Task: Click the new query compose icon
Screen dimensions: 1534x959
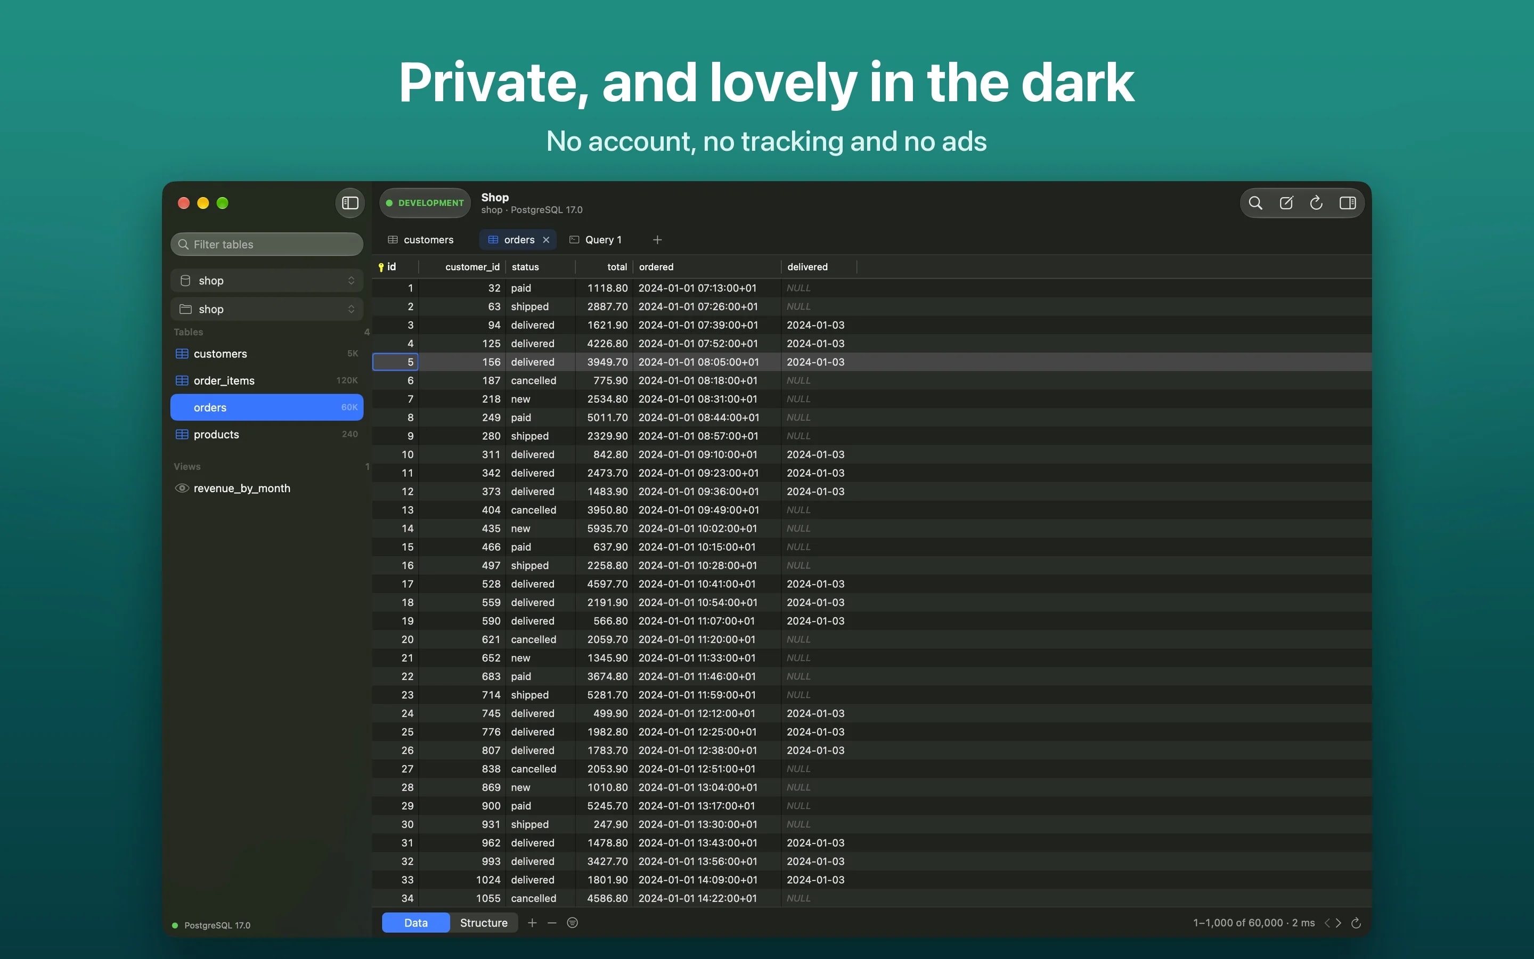Action: 1286,203
